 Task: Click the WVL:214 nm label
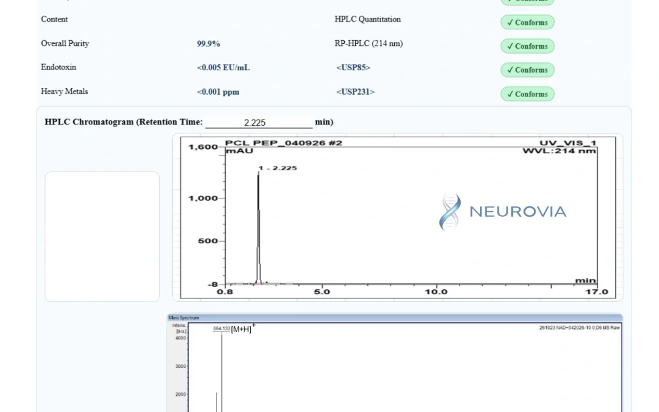pos(559,151)
